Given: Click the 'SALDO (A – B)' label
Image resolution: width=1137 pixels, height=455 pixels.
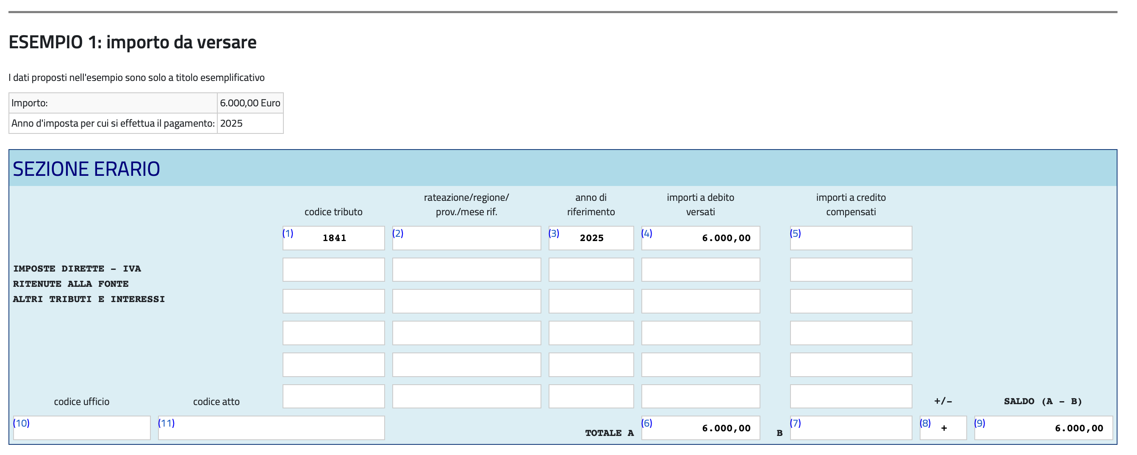Looking at the screenshot, I should (x=1043, y=401).
